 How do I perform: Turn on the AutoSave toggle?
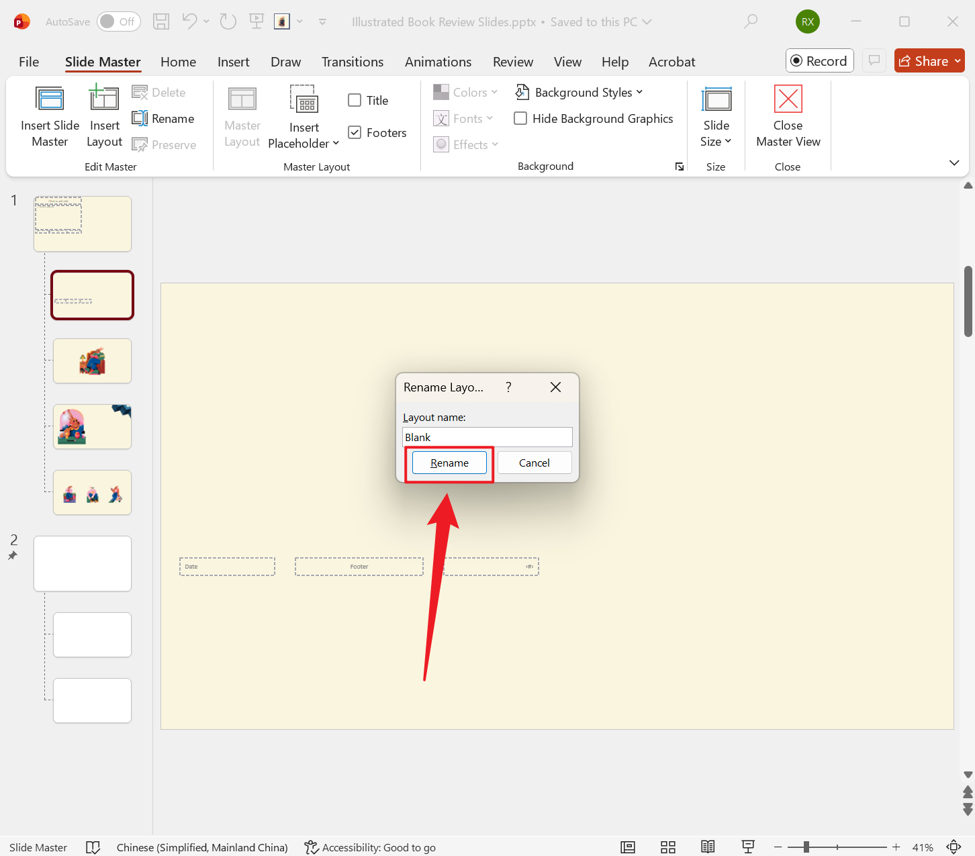[x=119, y=22]
